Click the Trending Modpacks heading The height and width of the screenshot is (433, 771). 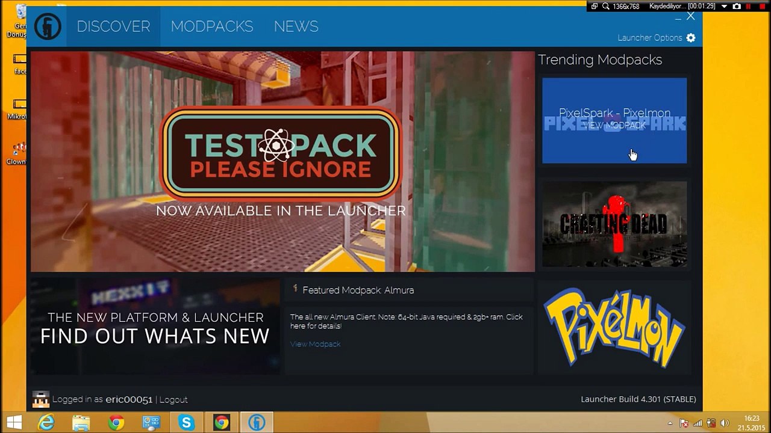click(600, 60)
